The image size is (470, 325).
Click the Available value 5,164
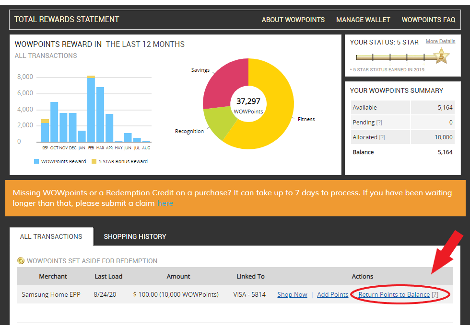pyautogui.click(x=445, y=107)
